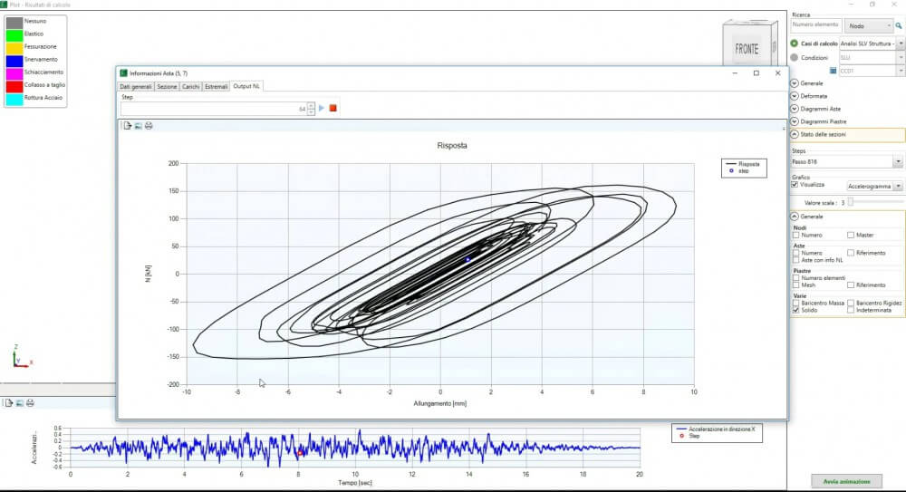Viewport: 906px width, 492px height.
Task: Collapse the lower Generale display options section
Action: [x=795, y=217]
